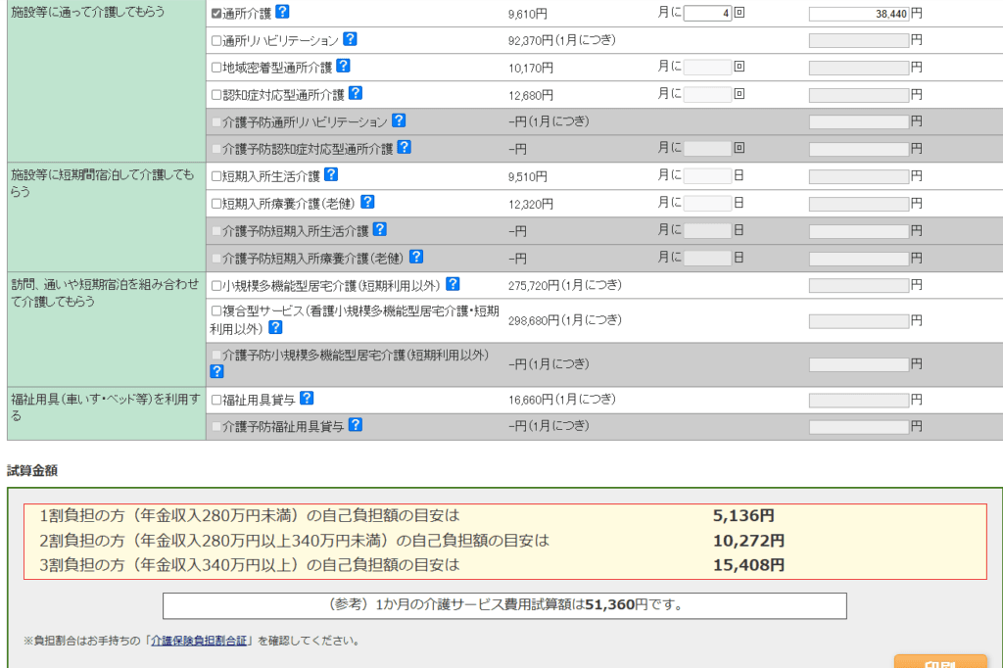Click help icon for 複合型サービス

(275, 328)
